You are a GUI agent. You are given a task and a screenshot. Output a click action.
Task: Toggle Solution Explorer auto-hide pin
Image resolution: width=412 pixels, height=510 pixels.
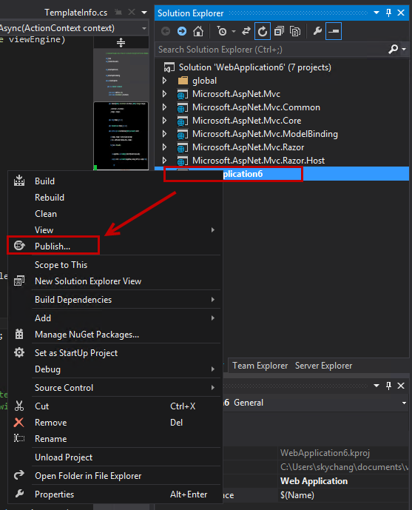click(388, 13)
